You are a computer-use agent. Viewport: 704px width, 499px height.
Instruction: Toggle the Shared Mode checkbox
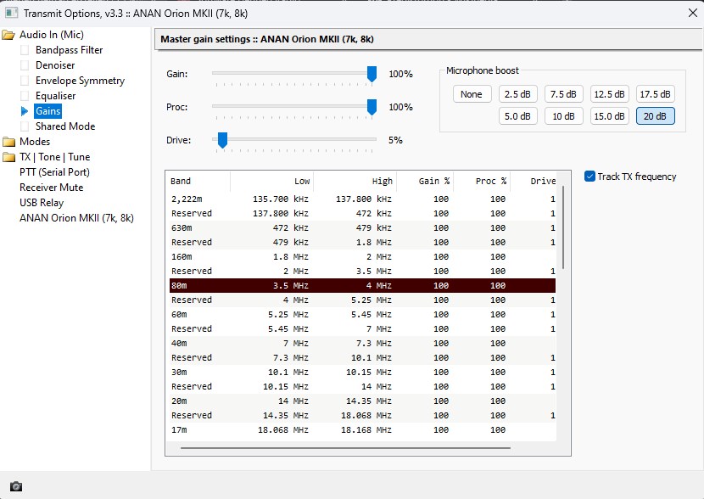click(x=25, y=126)
